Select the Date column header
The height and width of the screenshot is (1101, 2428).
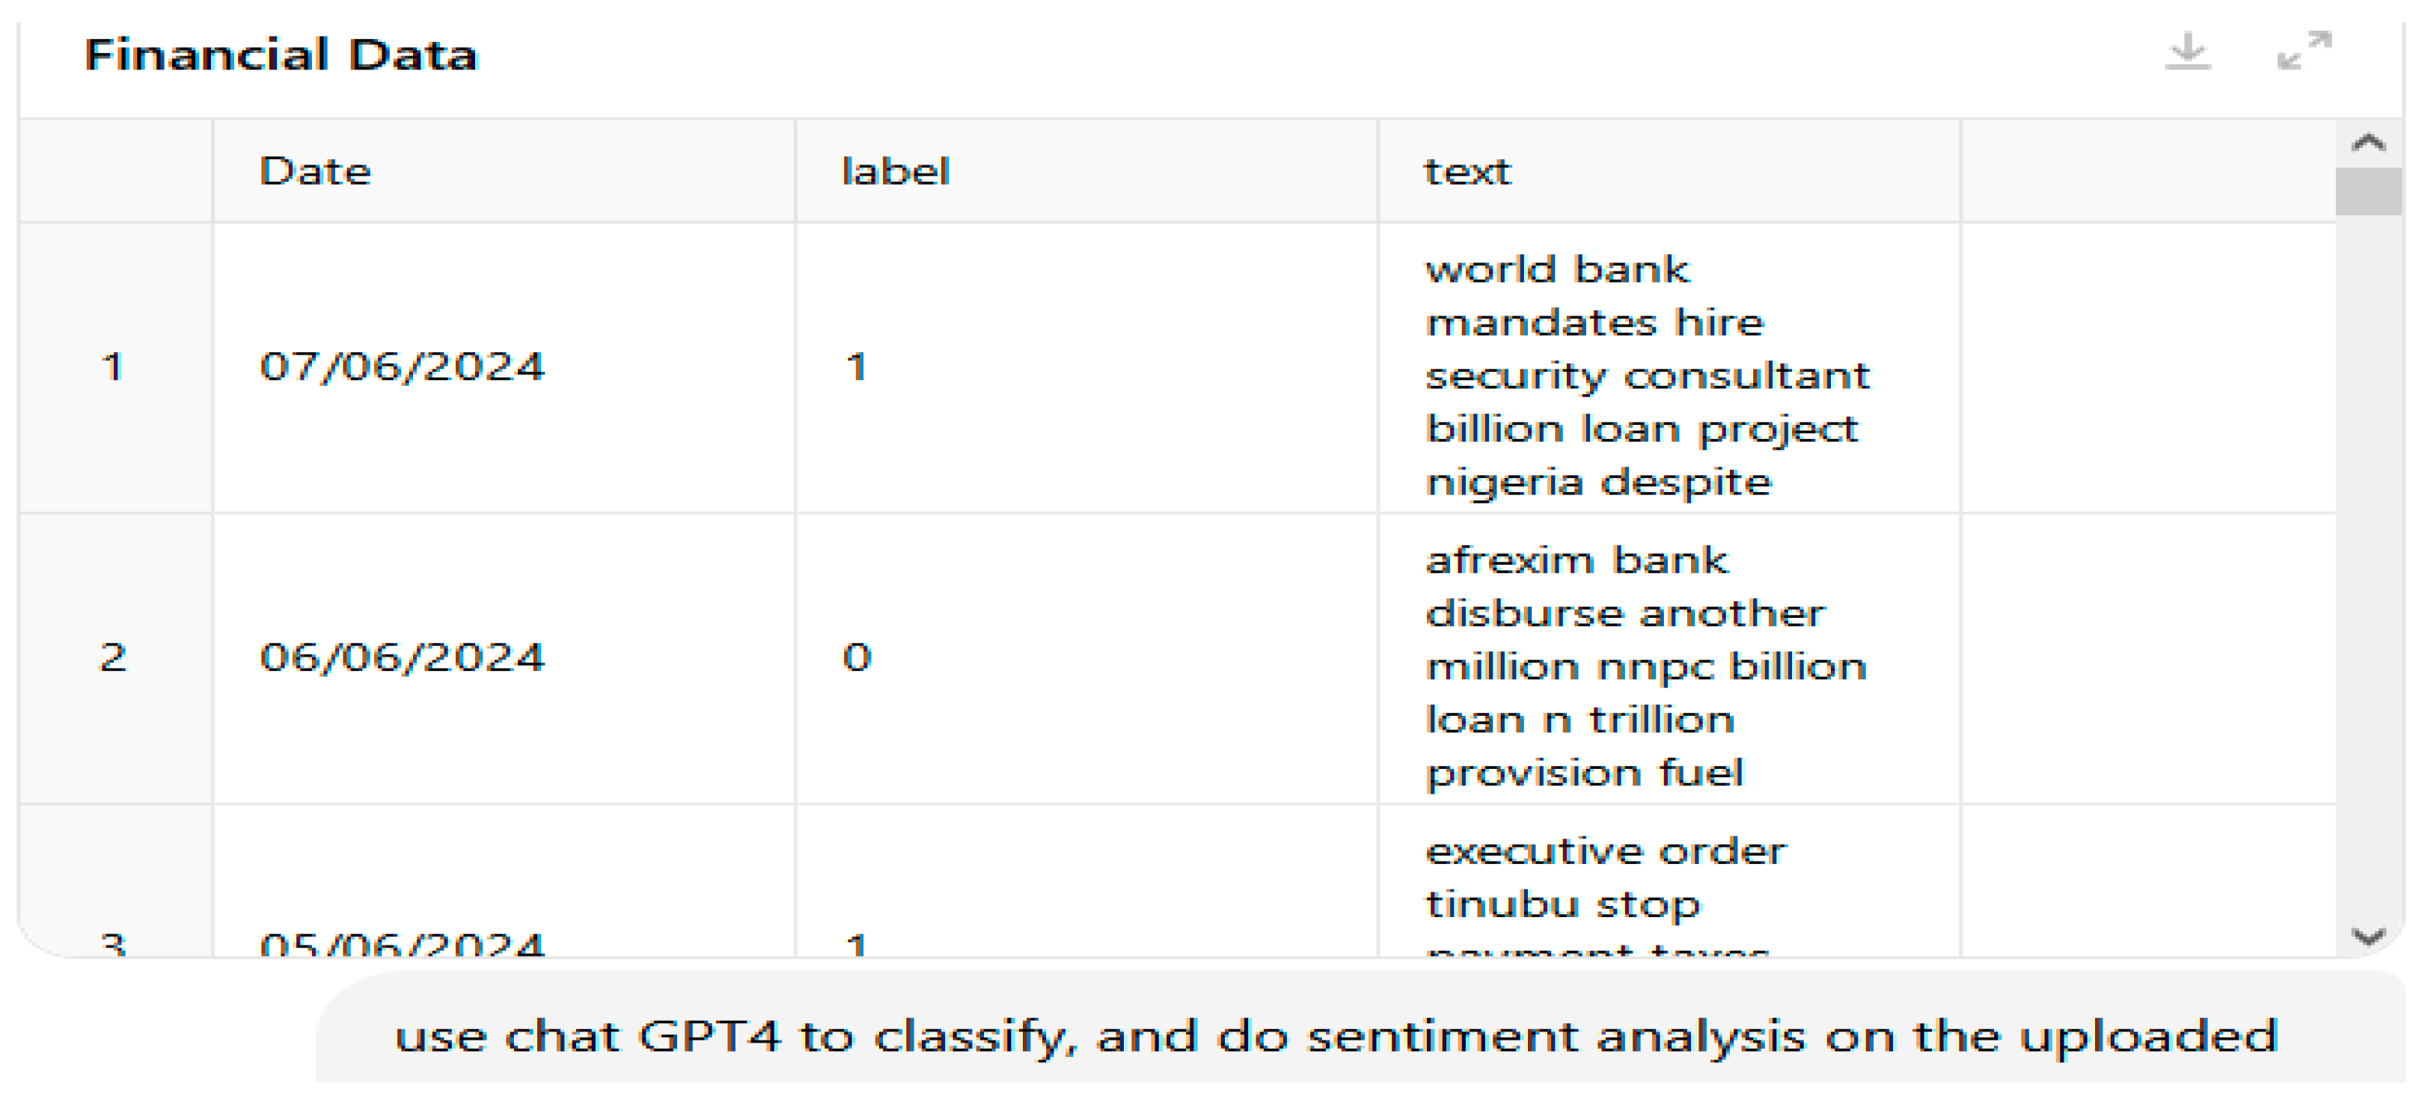coord(316,171)
